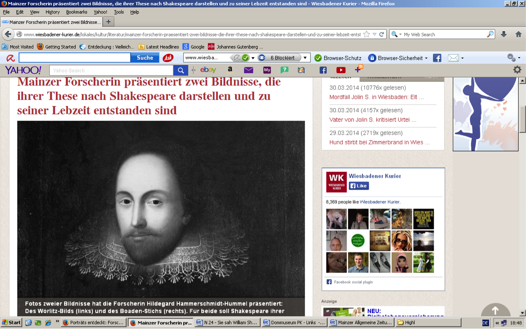Open the View menu

click(35, 12)
